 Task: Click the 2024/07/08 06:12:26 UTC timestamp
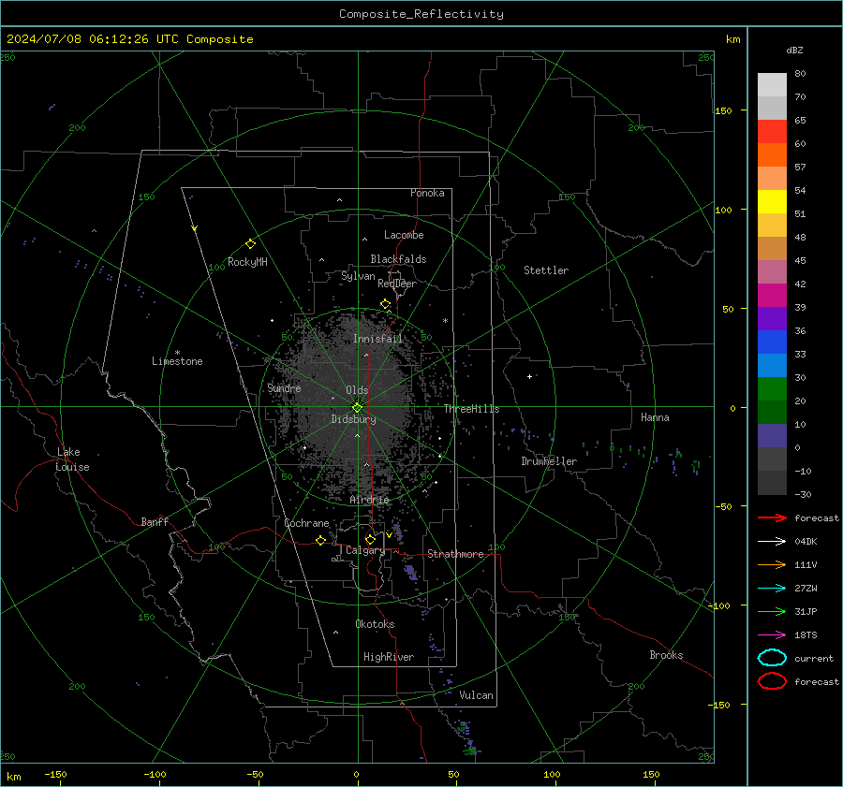(129, 39)
